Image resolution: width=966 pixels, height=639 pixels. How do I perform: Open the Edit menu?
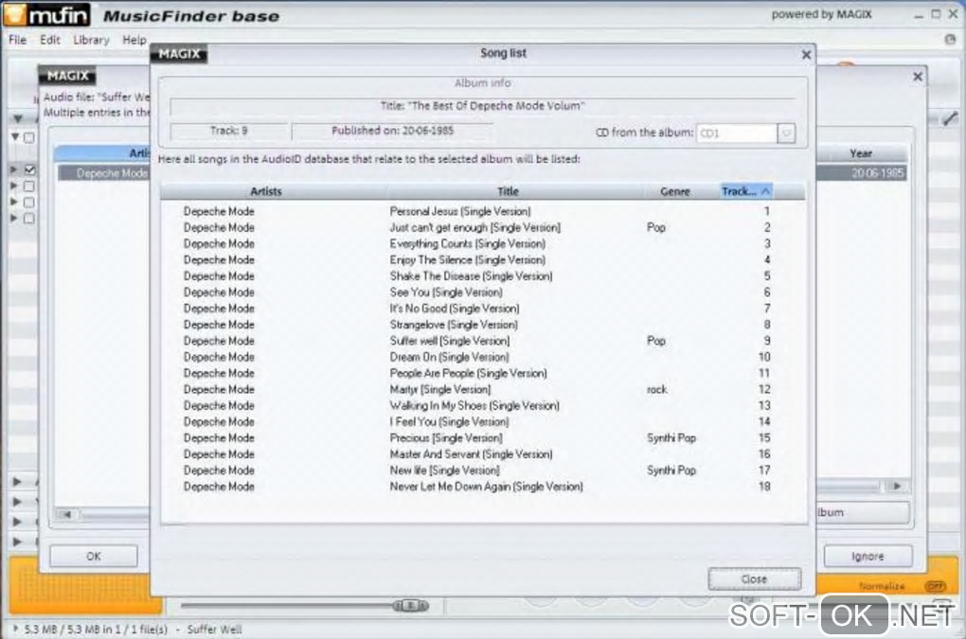pyautogui.click(x=50, y=40)
